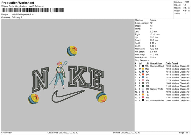Select the 'Colorway 1' value

(17, 17)
